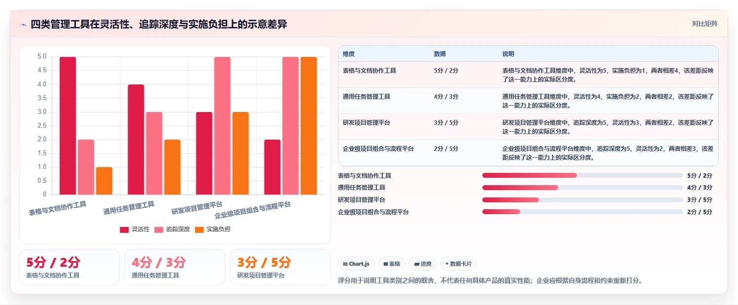
Task: Click the 追踪深度 bar of 通用任务管理工具
Action: (x=154, y=153)
